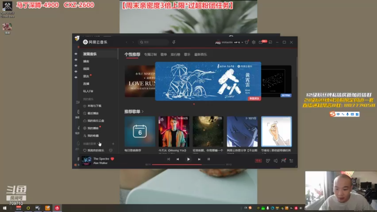Toggle shuffle play mode

[168, 159]
